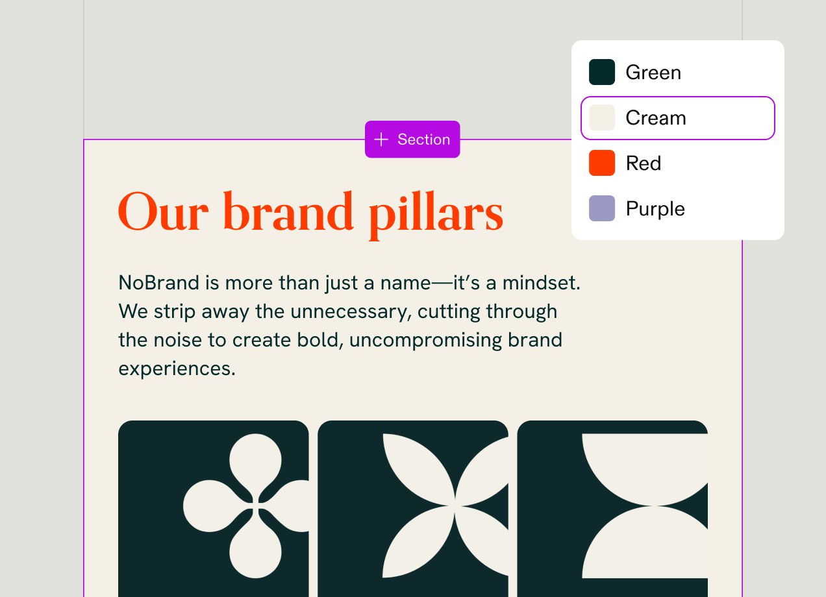This screenshot has width=826, height=597.
Task: Click the purple top border of the section
Action: [x=227, y=140]
